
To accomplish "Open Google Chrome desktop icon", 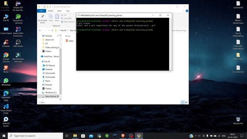I will (6, 58).
